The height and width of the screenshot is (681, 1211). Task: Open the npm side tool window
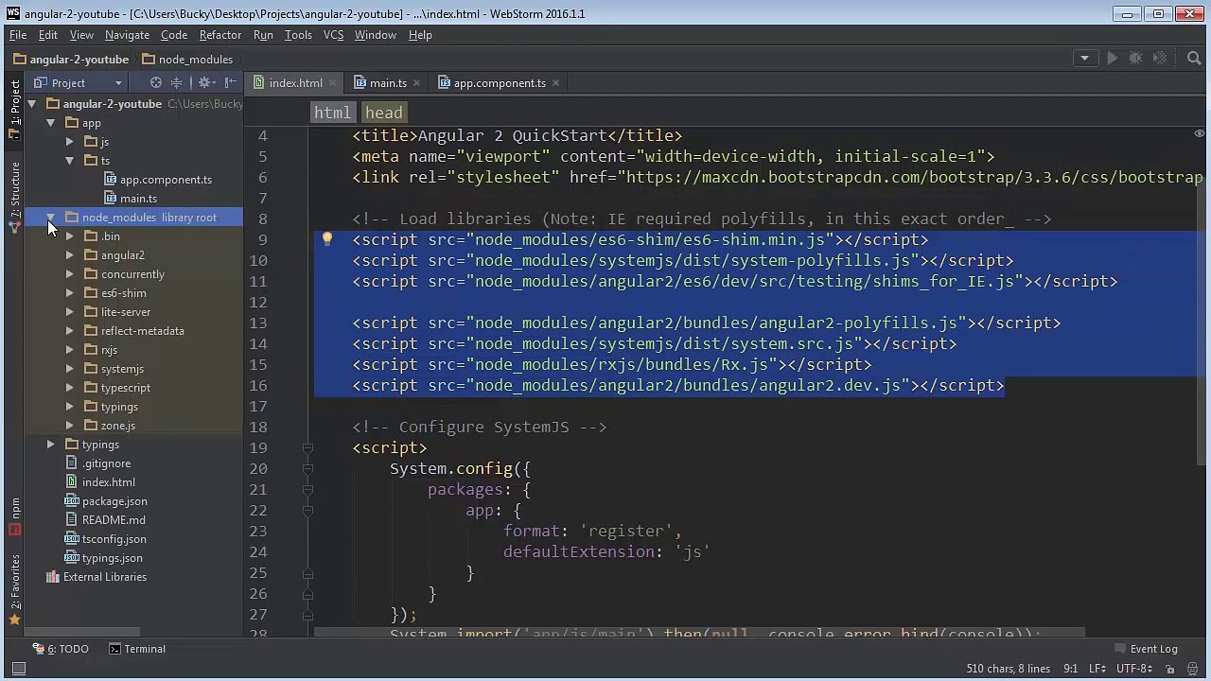coord(15,516)
